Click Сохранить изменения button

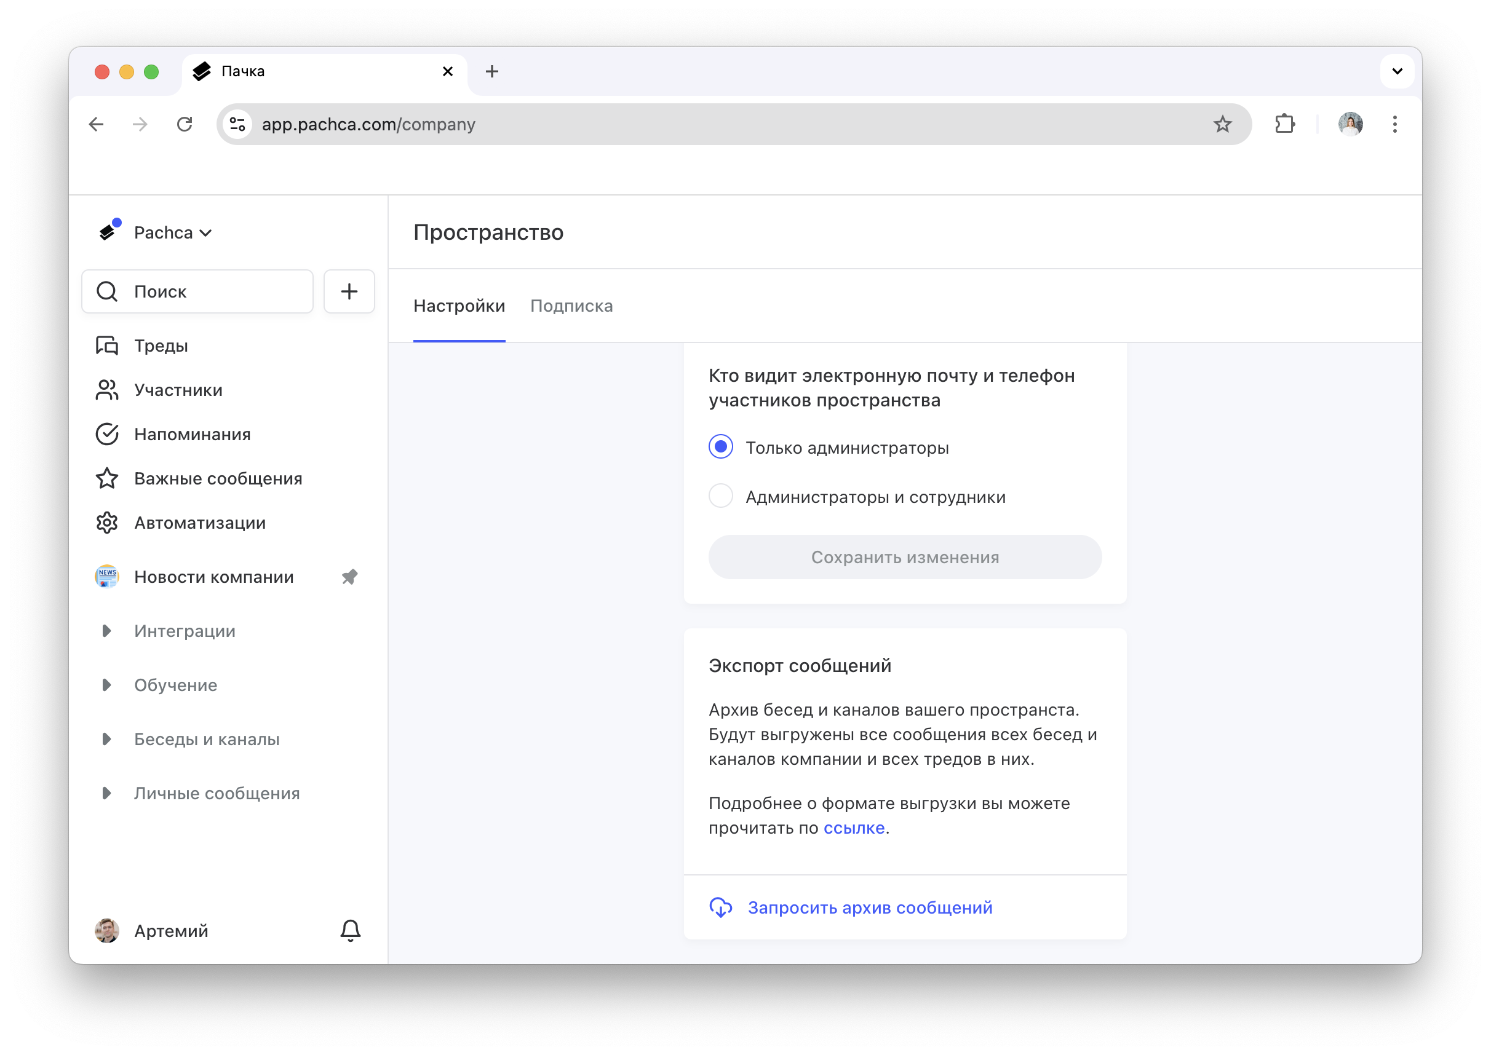click(x=905, y=558)
